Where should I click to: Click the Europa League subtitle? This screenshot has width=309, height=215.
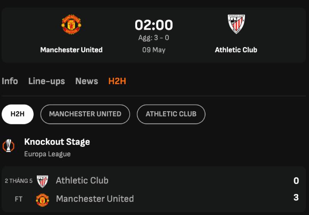[x=48, y=154]
